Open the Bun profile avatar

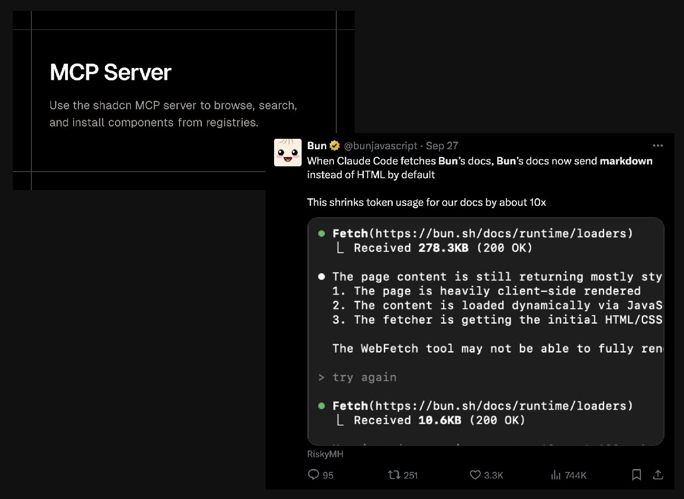(x=287, y=152)
